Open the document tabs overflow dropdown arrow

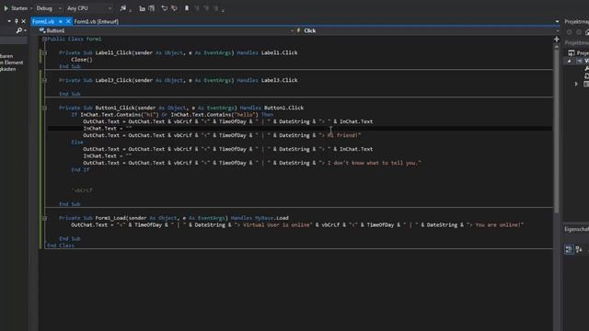tap(557, 22)
